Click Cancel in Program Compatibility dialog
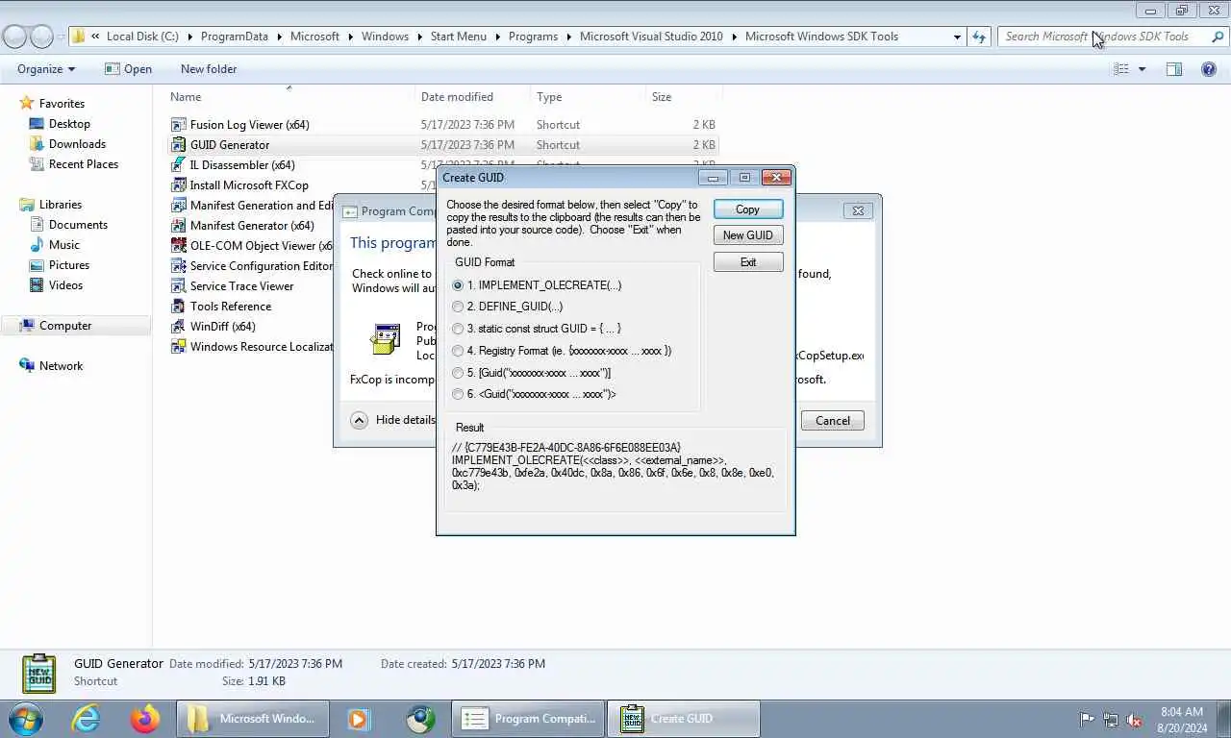The image size is (1231, 738). pyautogui.click(x=832, y=421)
